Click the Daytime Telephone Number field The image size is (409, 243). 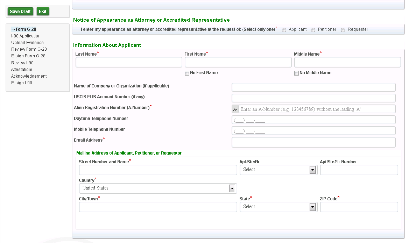(x=313, y=120)
